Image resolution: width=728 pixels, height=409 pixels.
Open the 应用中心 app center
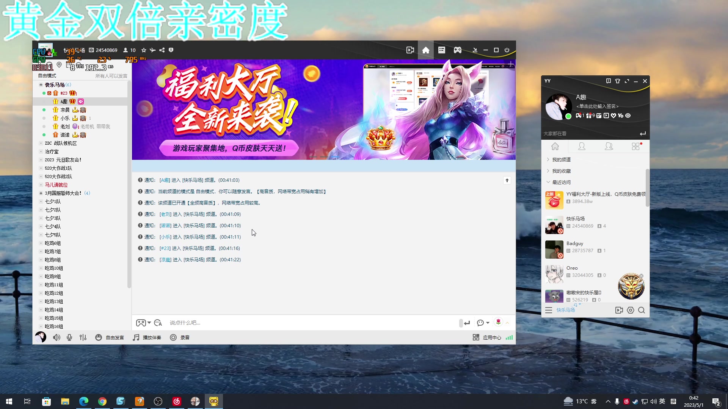point(487,337)
